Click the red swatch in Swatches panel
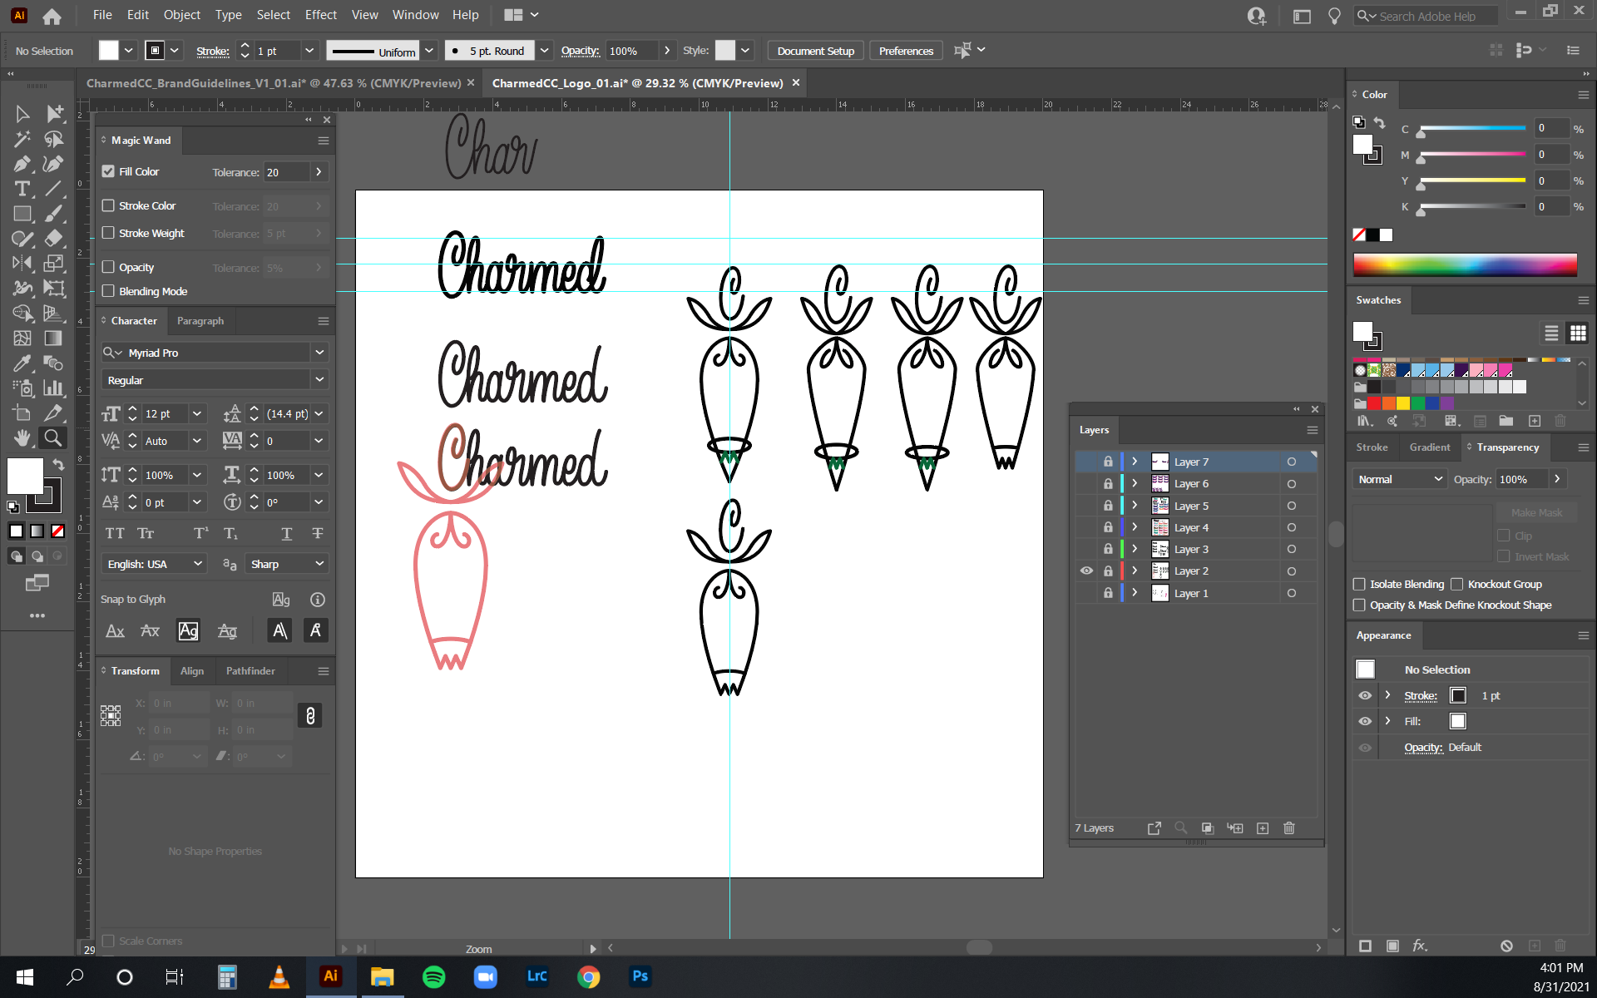 pyautogui.click(x=1374, y=403)
